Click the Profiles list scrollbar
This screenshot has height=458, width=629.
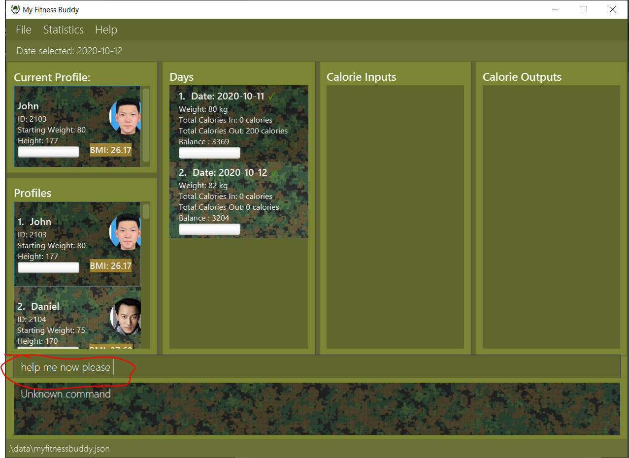coord(146,212)
